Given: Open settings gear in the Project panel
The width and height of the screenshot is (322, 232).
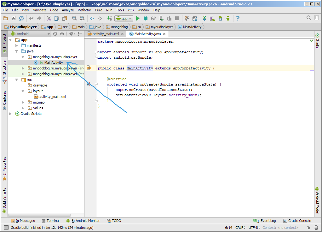Looking at the screenshot, I should click(x=72, y=34).
